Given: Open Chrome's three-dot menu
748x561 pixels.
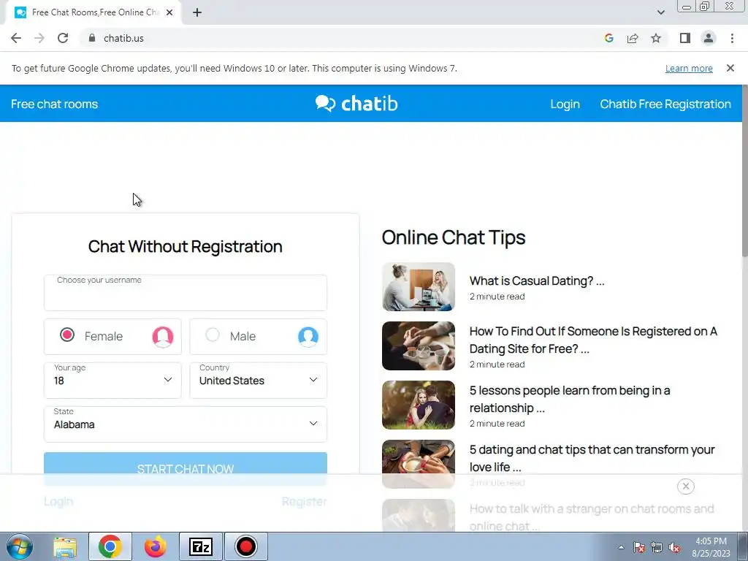Looking at the screenshot, I should pyautogui.click(x=732, y=38).
